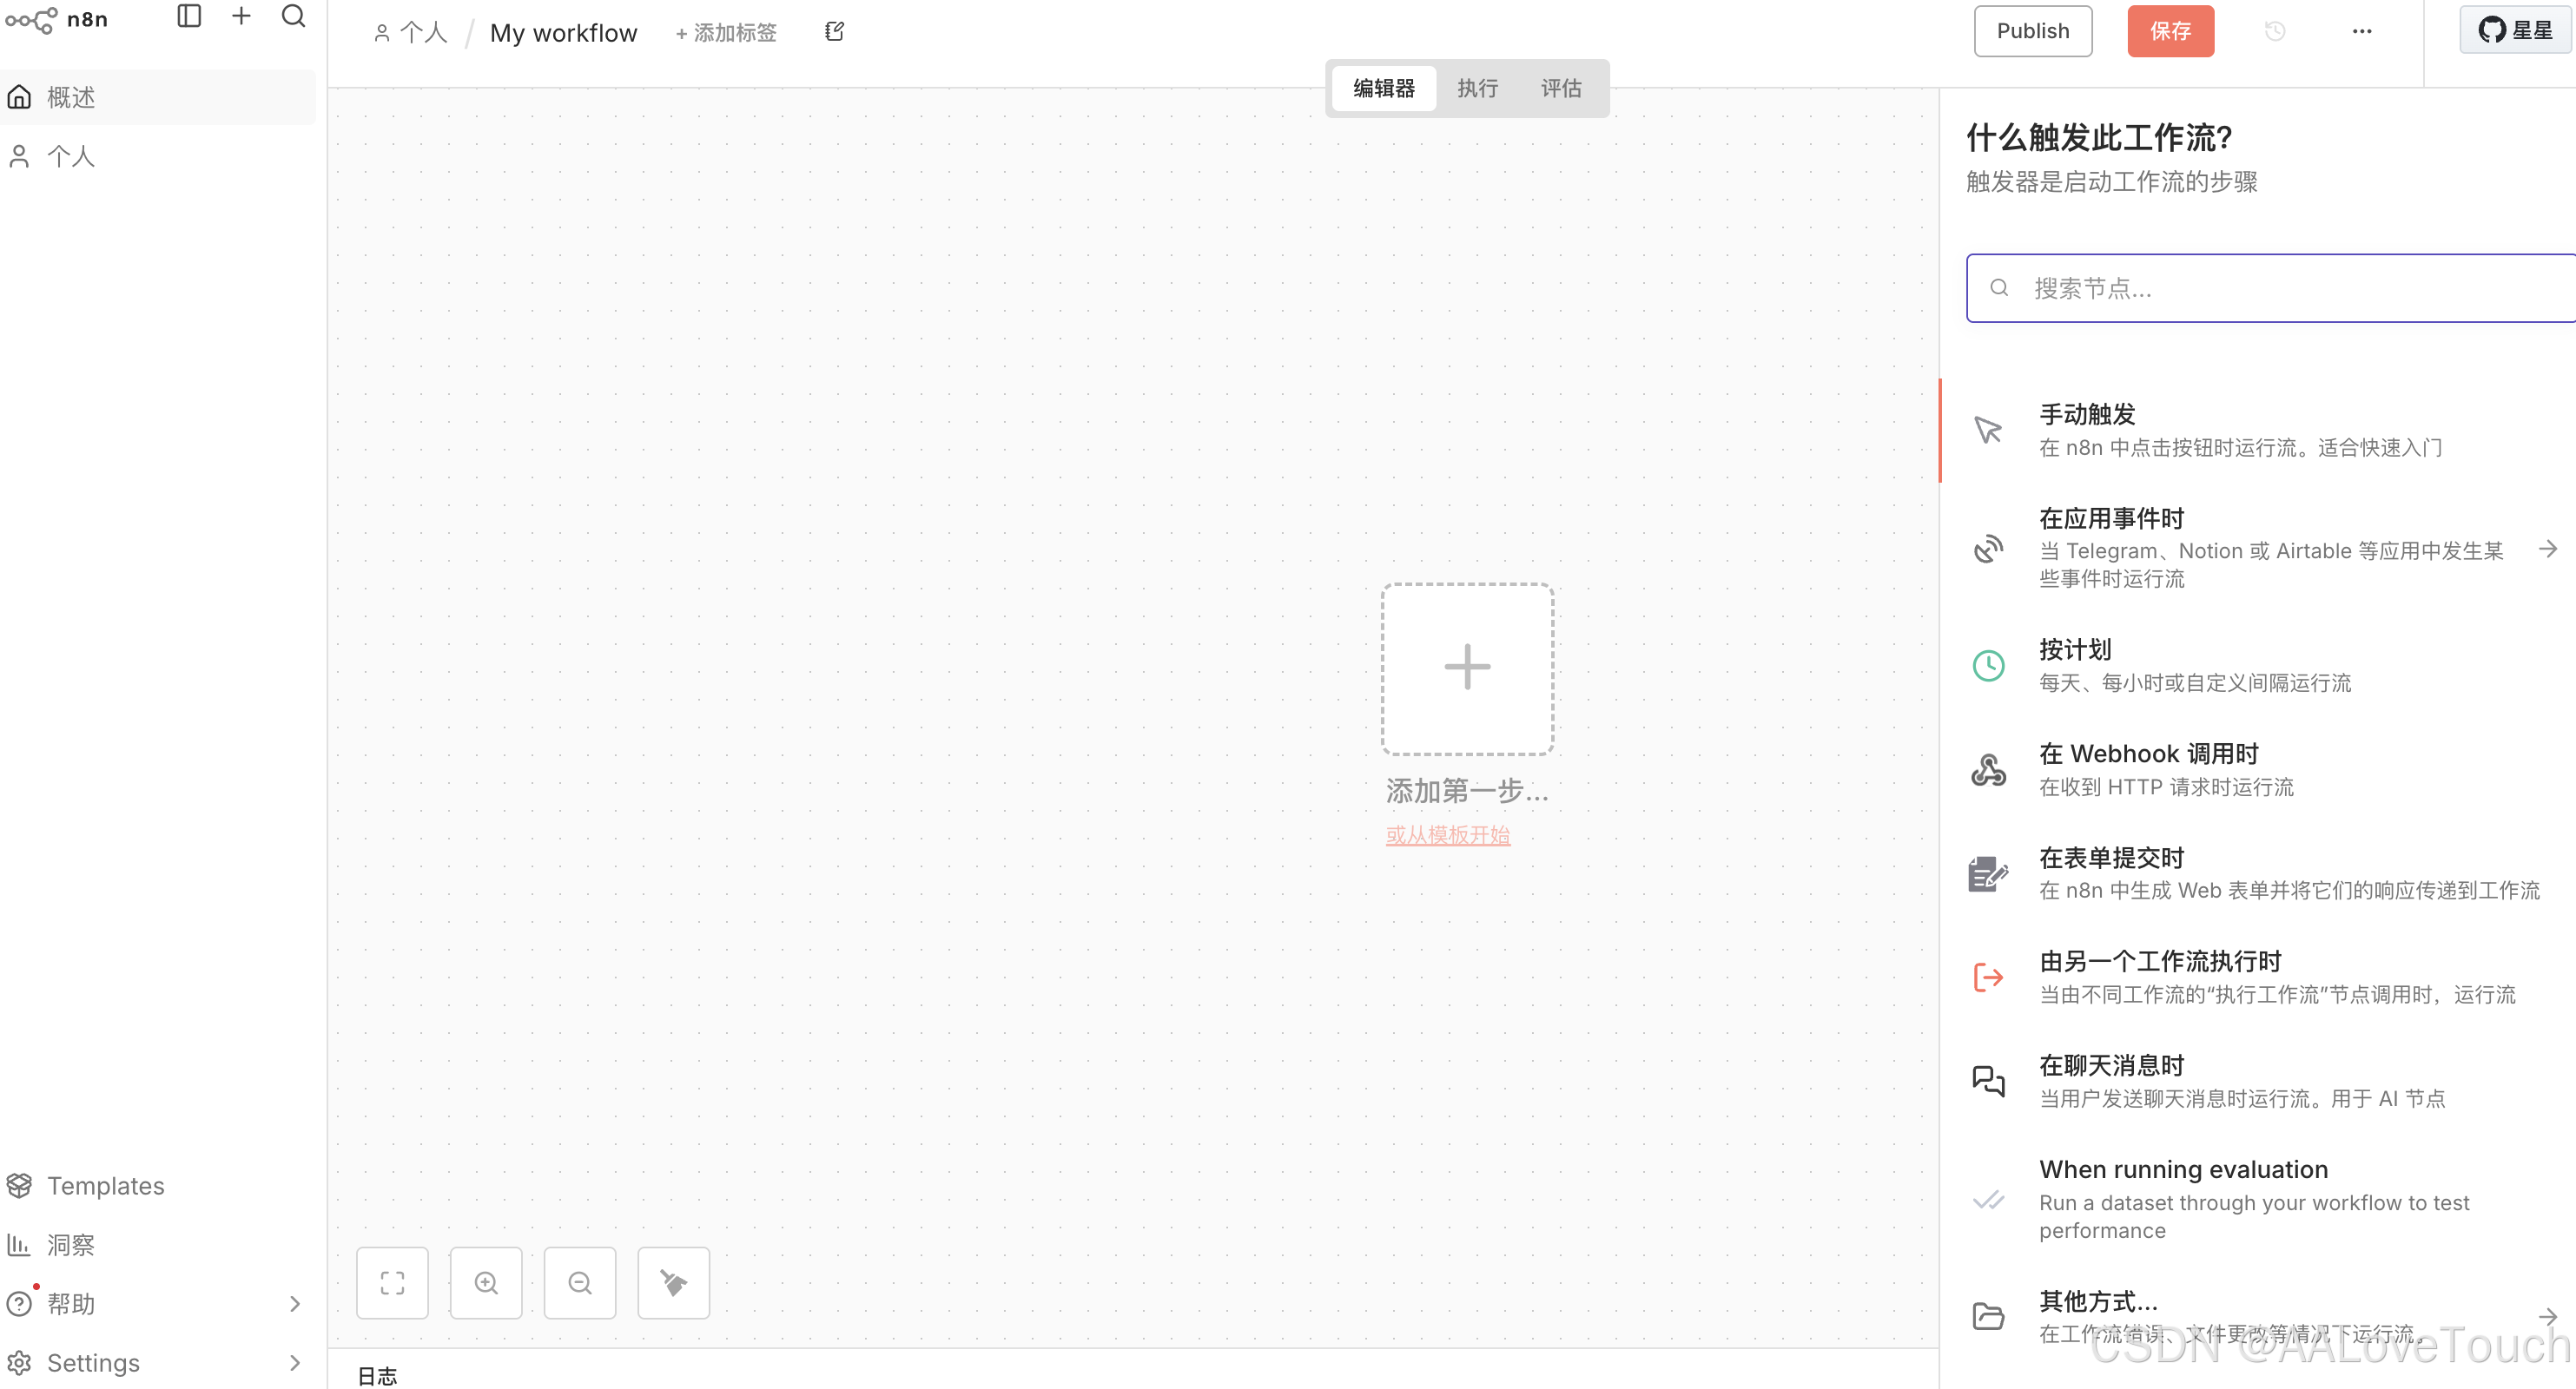The height and width of the screenshot is (1389, 2576).
Task: Click the 或从模板开始 link
Action: pos(1447,834)
